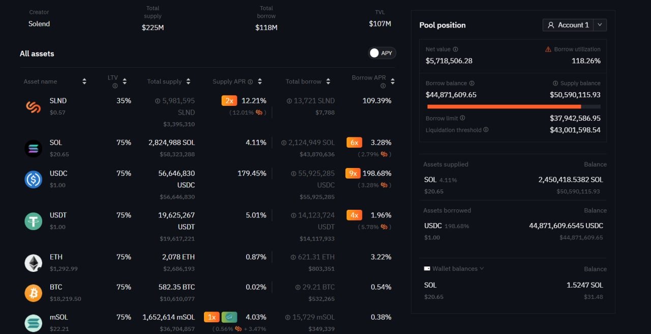
Task: Click the Net value amount $5,718,506.28
Action: pyautogui.click(x=449, y=61)
